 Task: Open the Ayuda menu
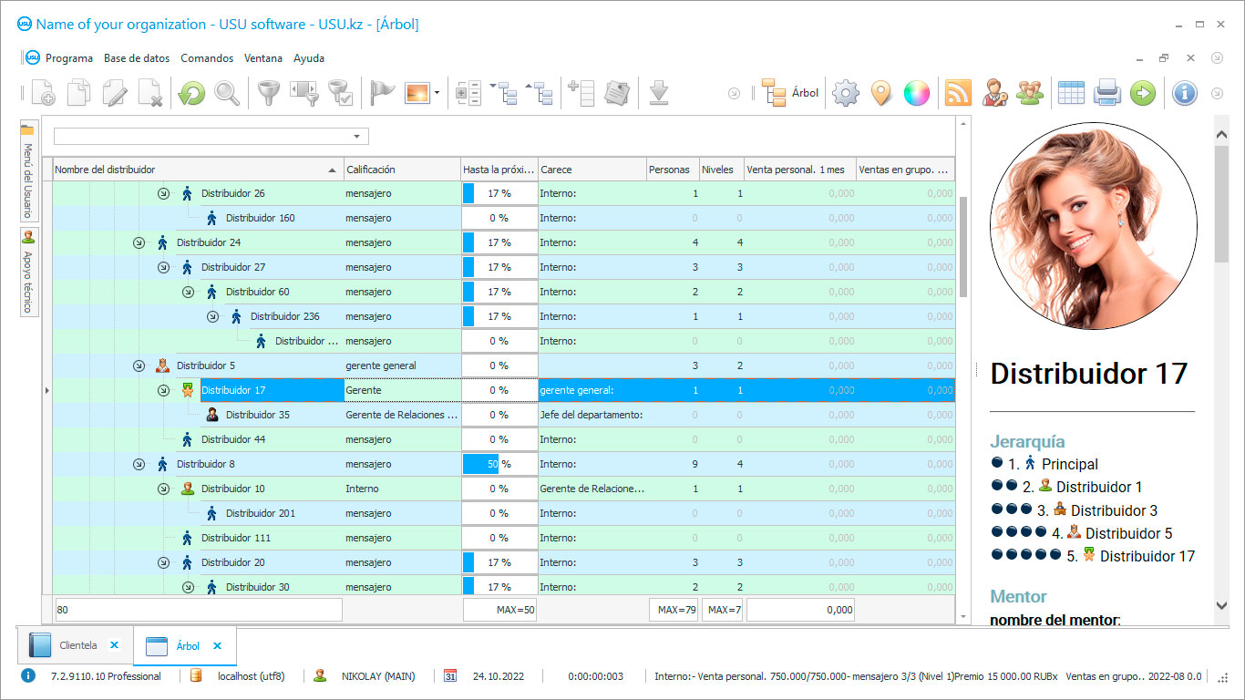pos(309,58)
